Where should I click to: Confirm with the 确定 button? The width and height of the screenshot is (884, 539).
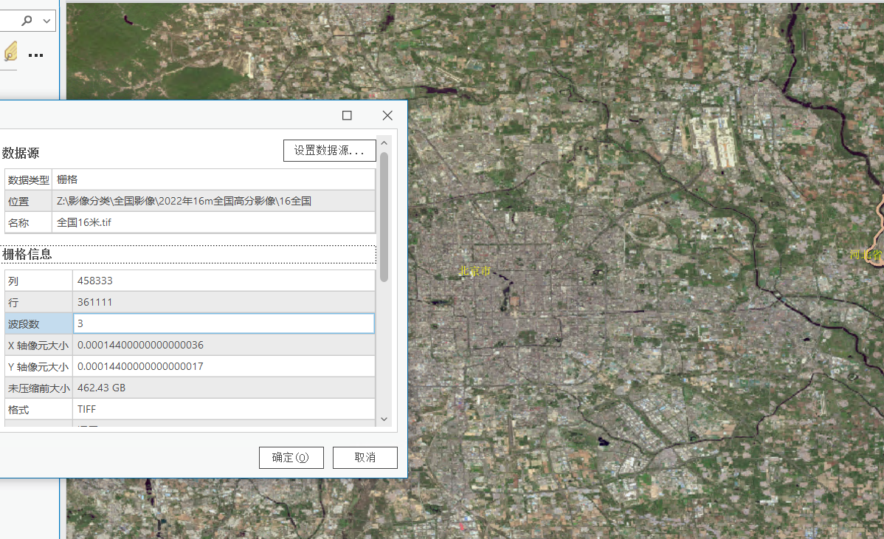(291, 458)
